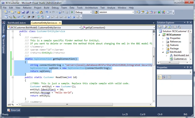This screenshot has width=195, height=118.
Task: Close the CustomerEntityService.cs tab
Action: 60,23
